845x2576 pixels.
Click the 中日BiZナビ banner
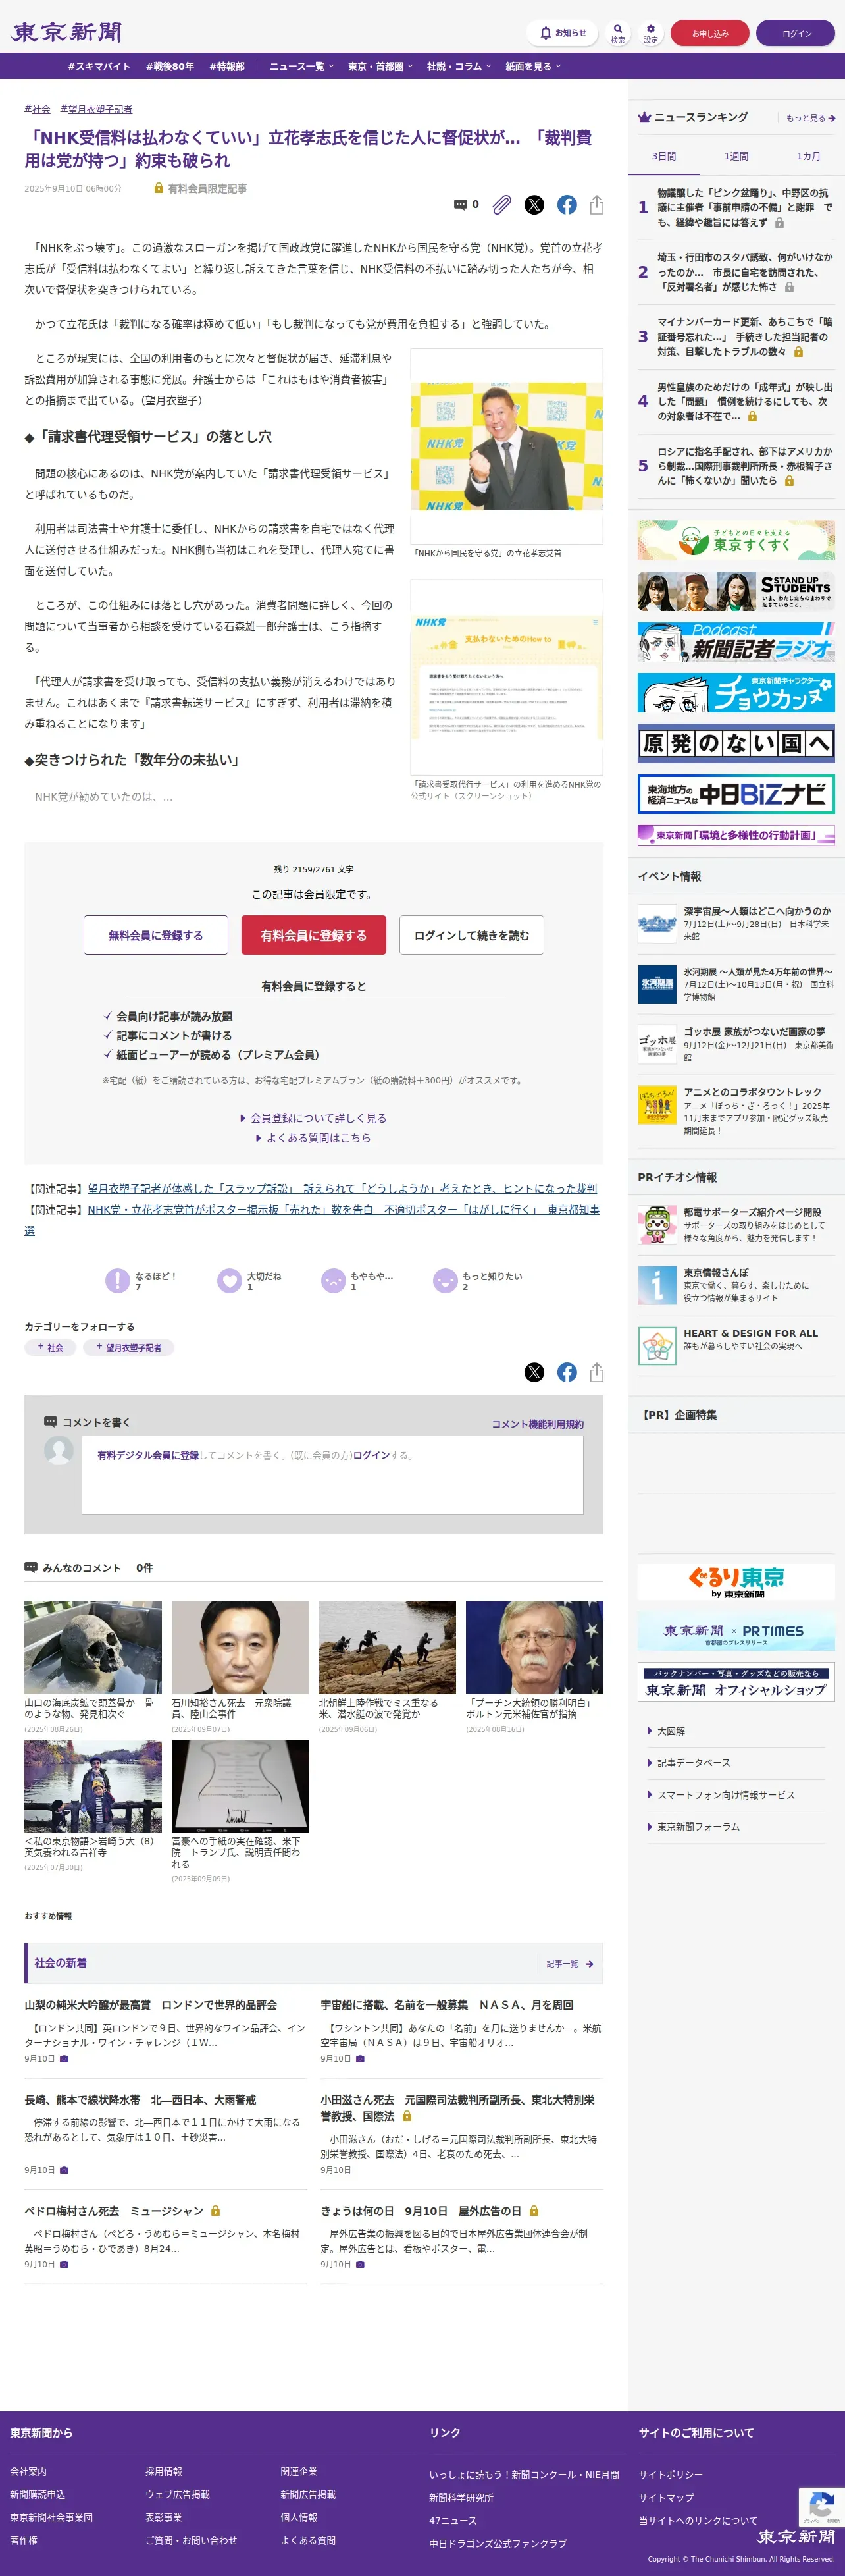[x=736, y=794]
